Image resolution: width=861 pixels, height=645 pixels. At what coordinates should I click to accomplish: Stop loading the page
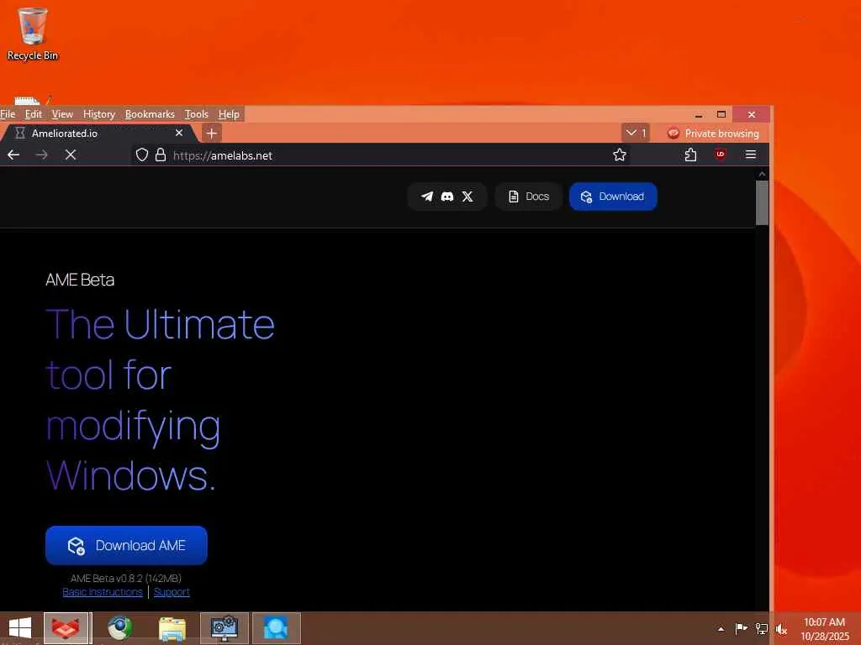coord(71,155)
